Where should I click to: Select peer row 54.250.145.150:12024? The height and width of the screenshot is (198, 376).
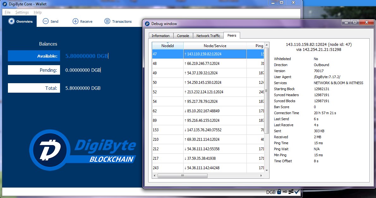208,82
